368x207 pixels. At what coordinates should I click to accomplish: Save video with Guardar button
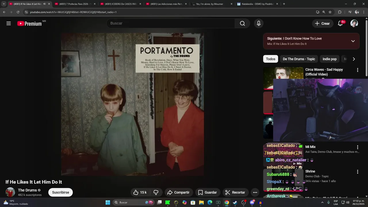click(207, 192)
